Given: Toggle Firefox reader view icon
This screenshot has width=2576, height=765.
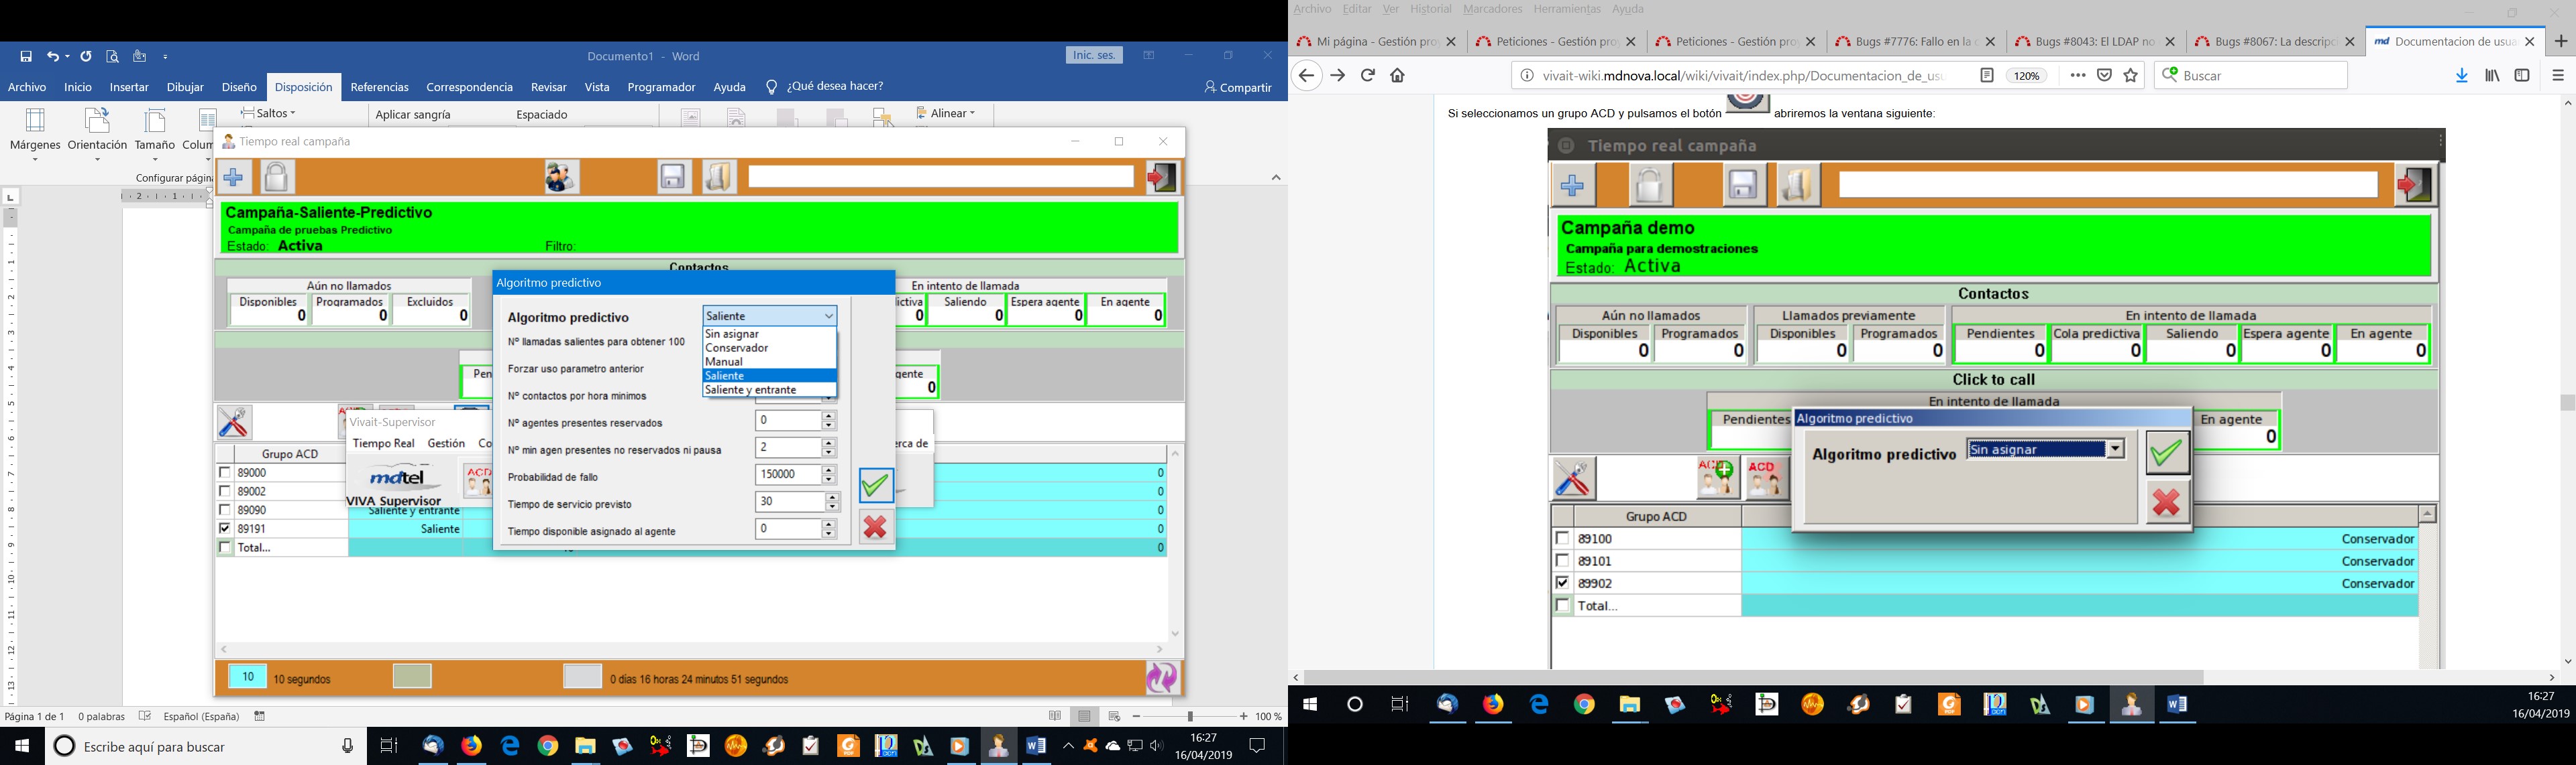Looking at the screenshot, I should [1987, 76].
